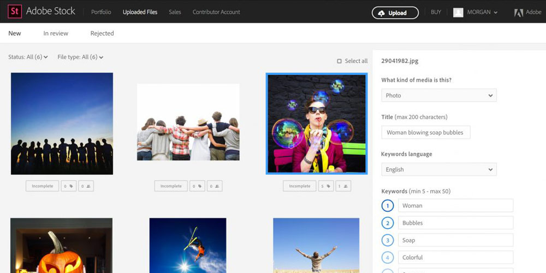546x273 pixels.
Task: Expand the File type: All (6) dropdown
Action: [80, 57]
